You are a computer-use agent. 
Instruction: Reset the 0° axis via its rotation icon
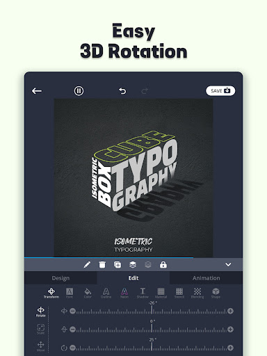click(64, 330)
